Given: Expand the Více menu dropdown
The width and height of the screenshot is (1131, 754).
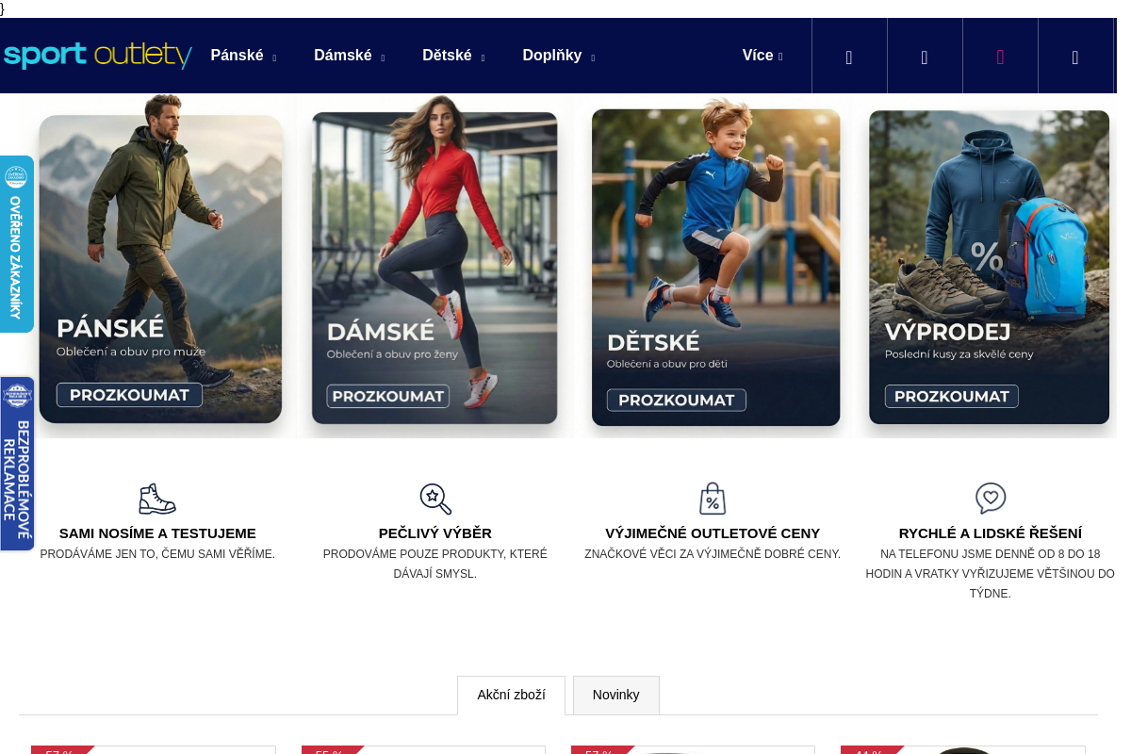Looking at the screenshot, I should pyautogui.click(x=762, y=56).
